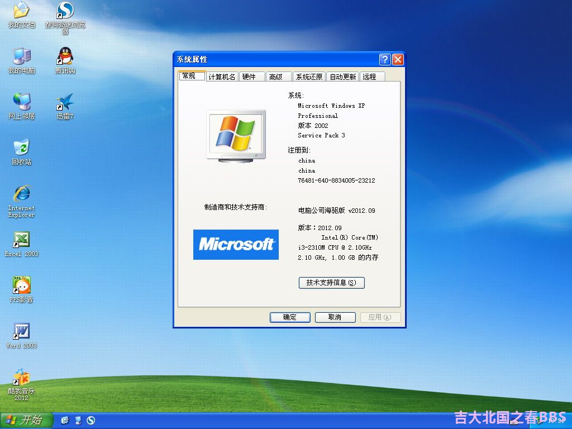Select the 回收站 recycle bin icon

tap(22, 152)
